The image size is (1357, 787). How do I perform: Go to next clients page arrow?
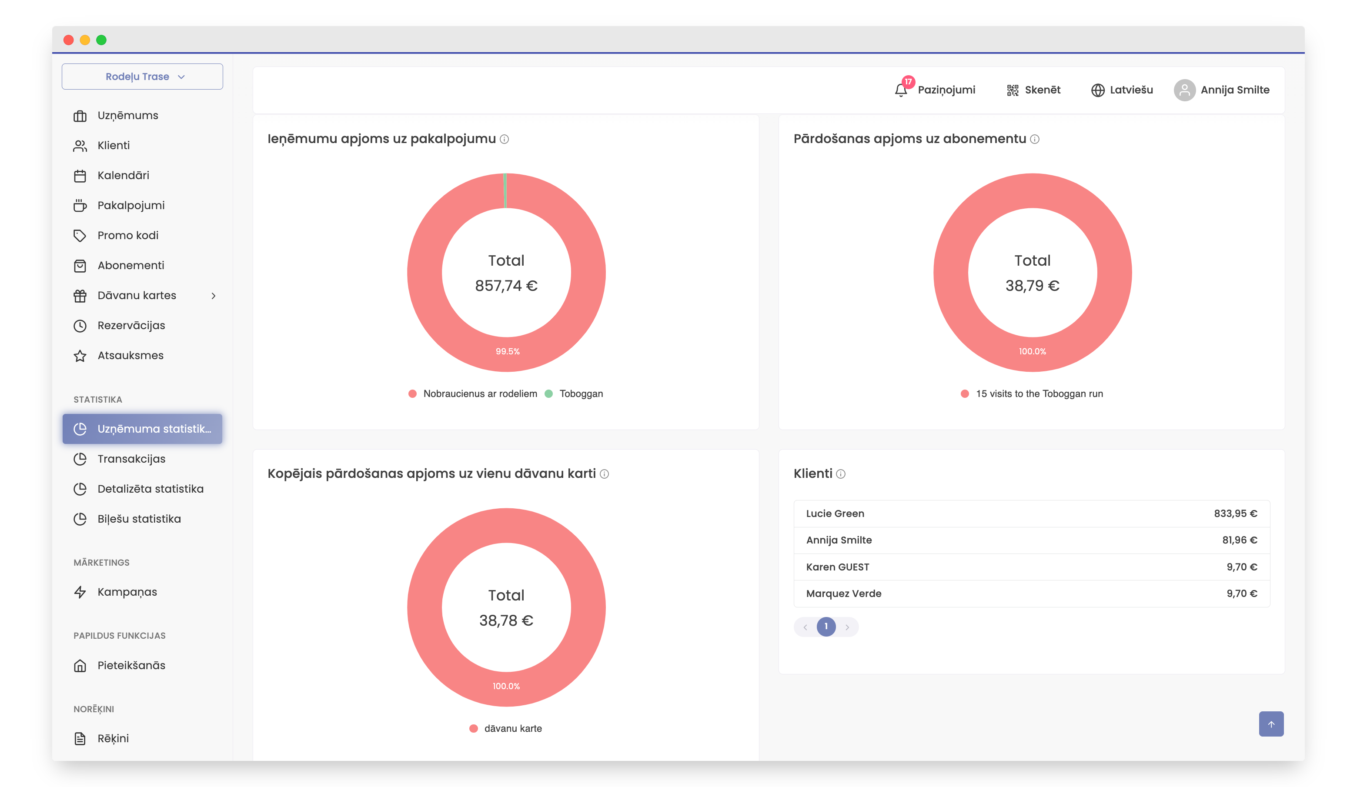(x=847, y=627)
